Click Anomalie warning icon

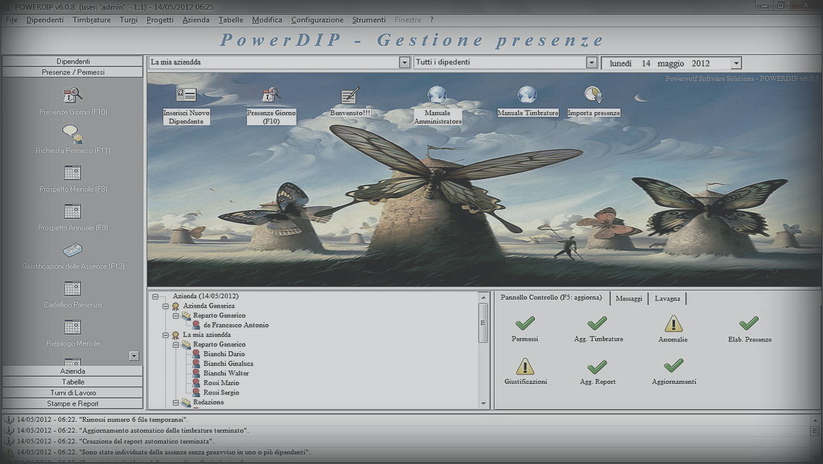674,323
